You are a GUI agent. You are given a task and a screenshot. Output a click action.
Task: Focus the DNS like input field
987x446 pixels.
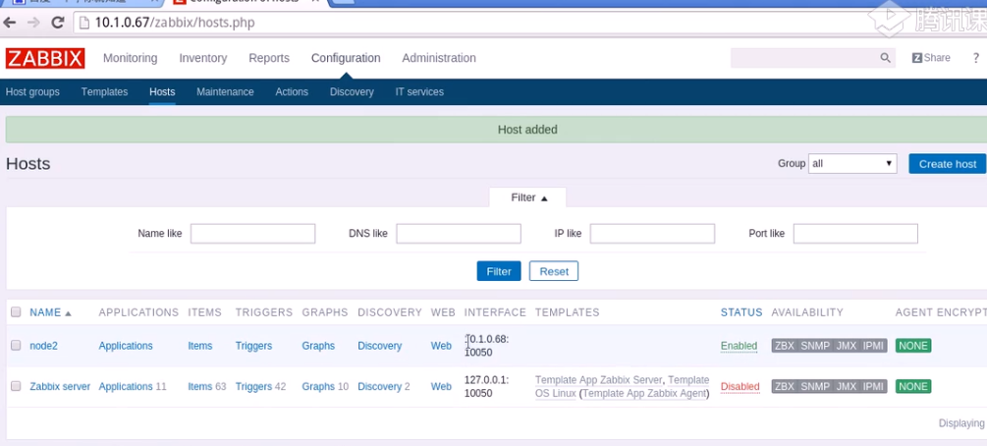click(459, 234)
